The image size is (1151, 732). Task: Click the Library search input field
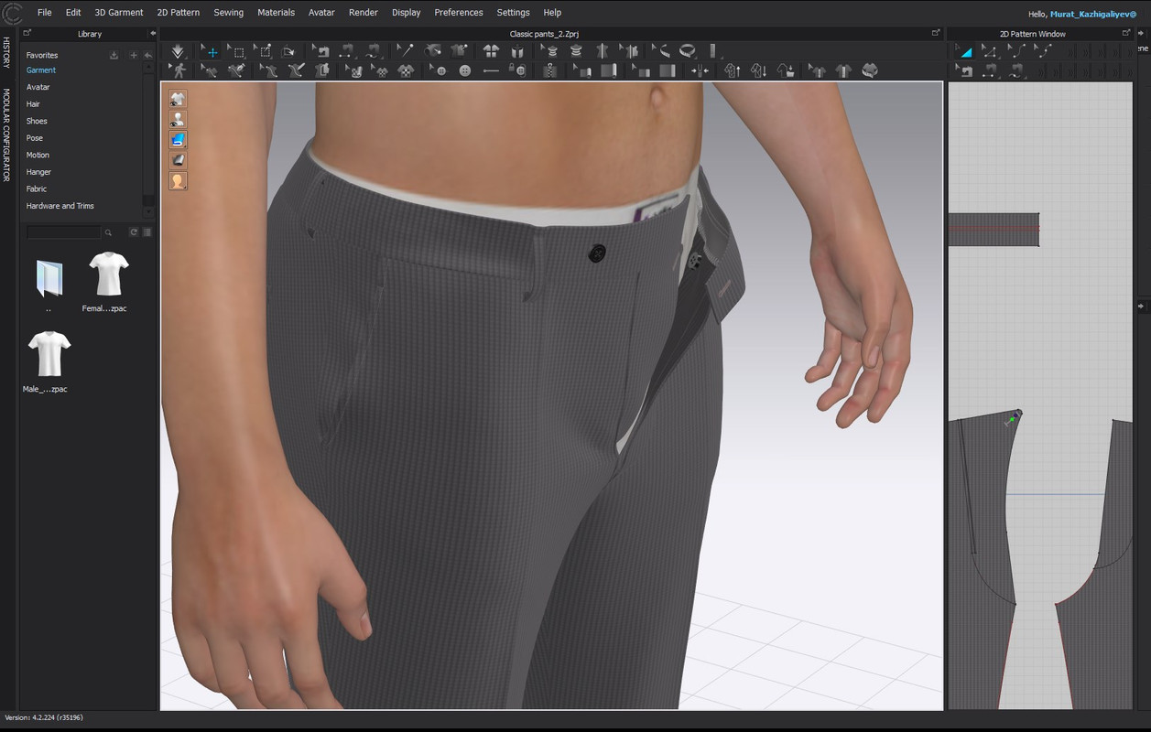(63, 232)
